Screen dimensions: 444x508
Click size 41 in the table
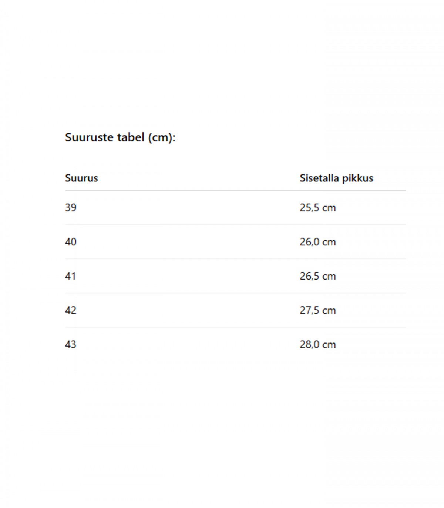pos(71,276)
